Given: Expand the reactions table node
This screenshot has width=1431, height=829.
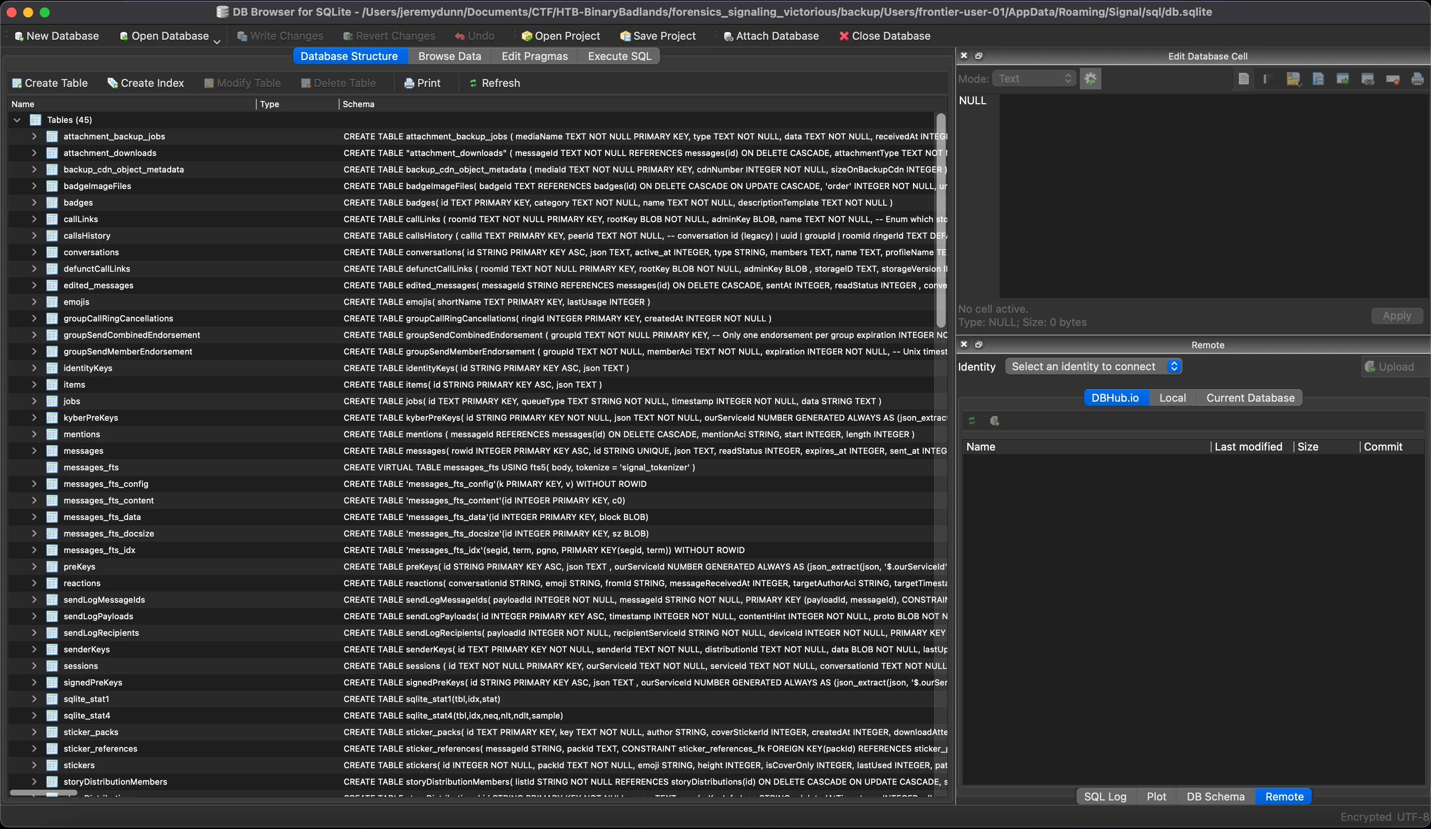Looking at the screenshot, I should pos(34,583).
